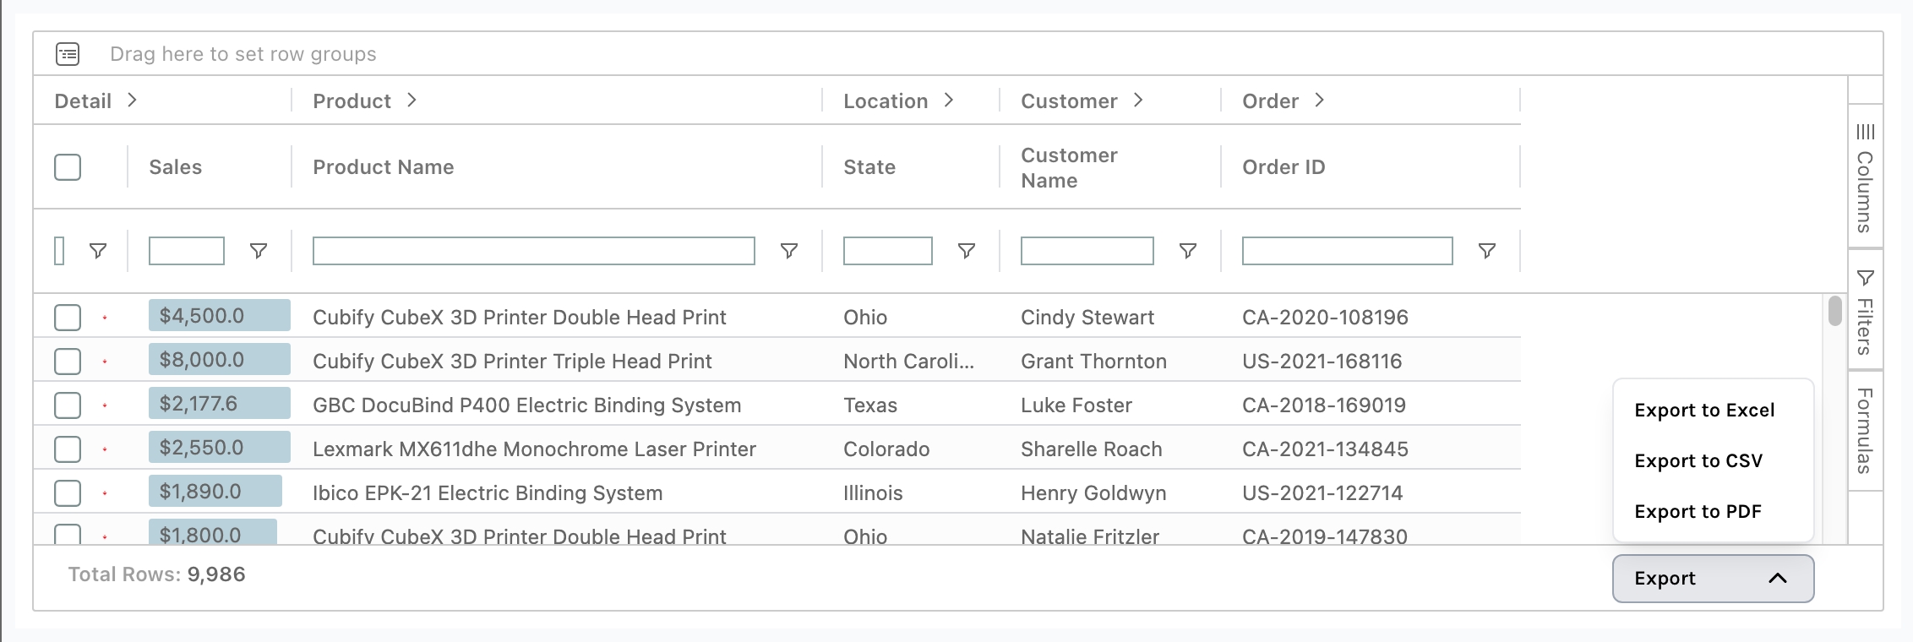Click the Order ID filter funnel icon

(1486, 251)
